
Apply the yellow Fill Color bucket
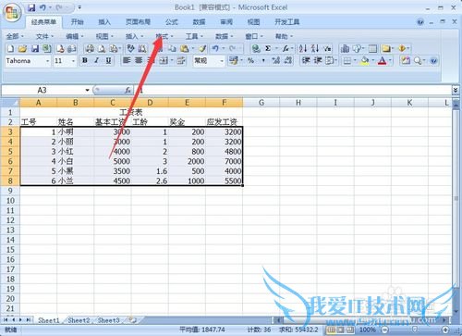pos(365,61)
